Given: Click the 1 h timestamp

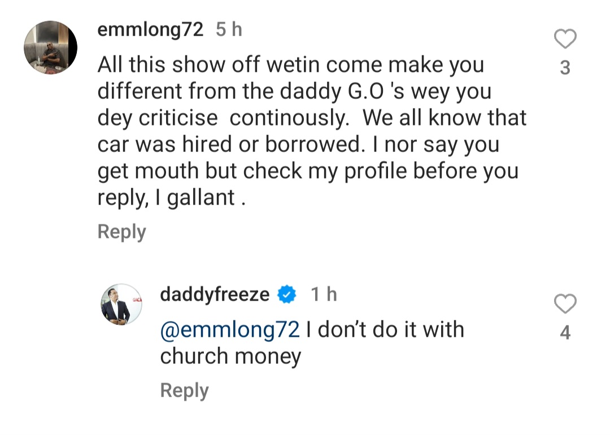Looking at the screenshot, I should coord(324,293).
